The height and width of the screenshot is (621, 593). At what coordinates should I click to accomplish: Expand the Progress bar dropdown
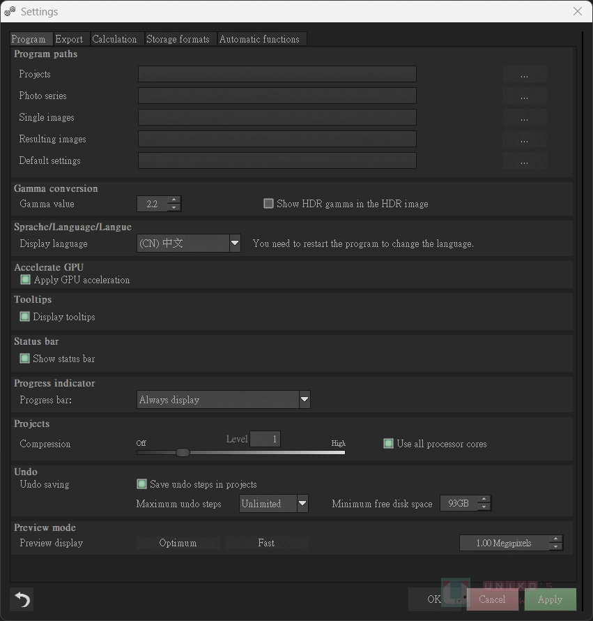[304, 400]
